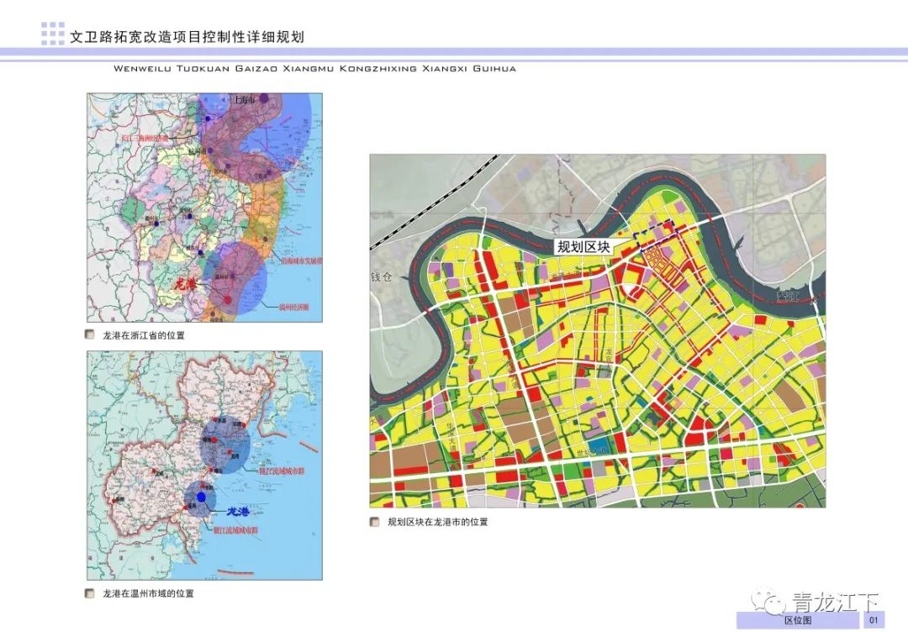Select the caption 规划区块在龙港市的位置
The height and width of the screenshot is (642, 908).
click(x=438, y=522)
